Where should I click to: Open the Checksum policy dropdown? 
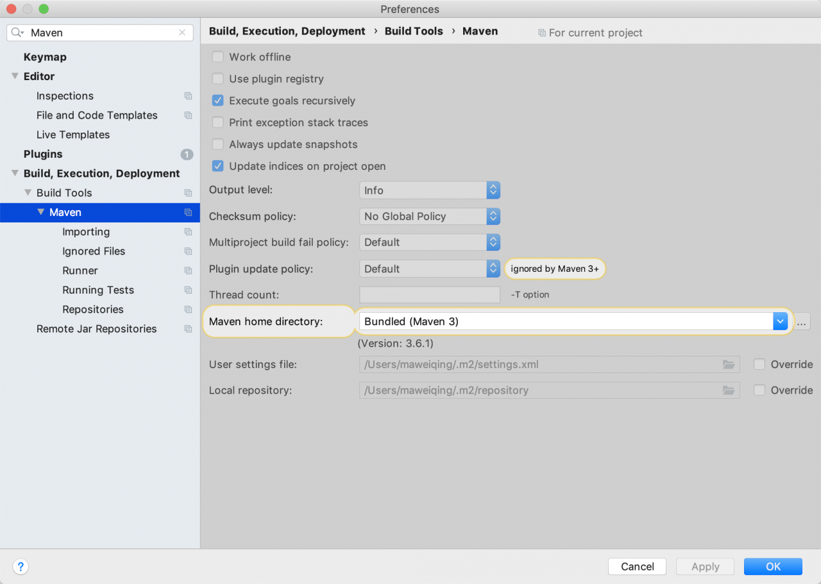[429, 217]
